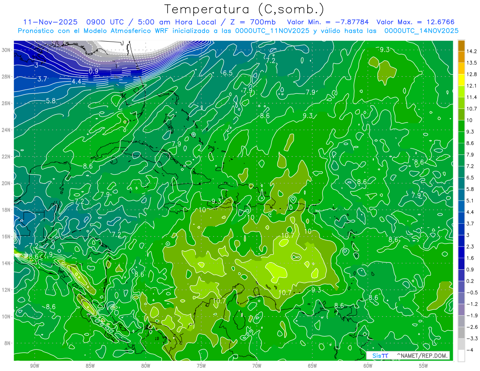Viewport: 480px width, 371px height.
Task: Click the '3.7' contour label on the map
Action: (42, 79)
